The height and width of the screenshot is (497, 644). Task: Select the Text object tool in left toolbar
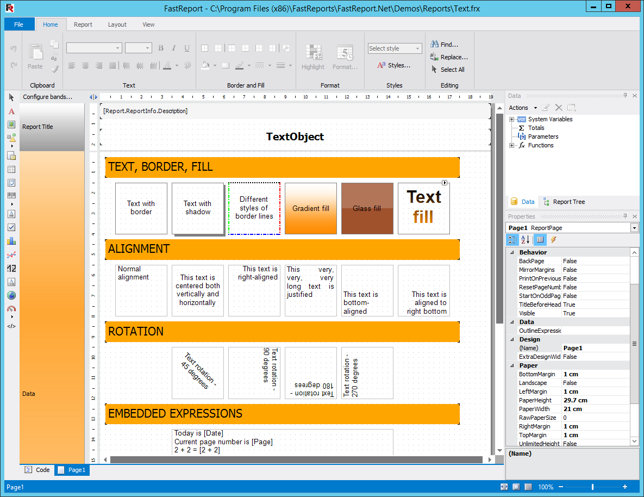coord(11,111)
